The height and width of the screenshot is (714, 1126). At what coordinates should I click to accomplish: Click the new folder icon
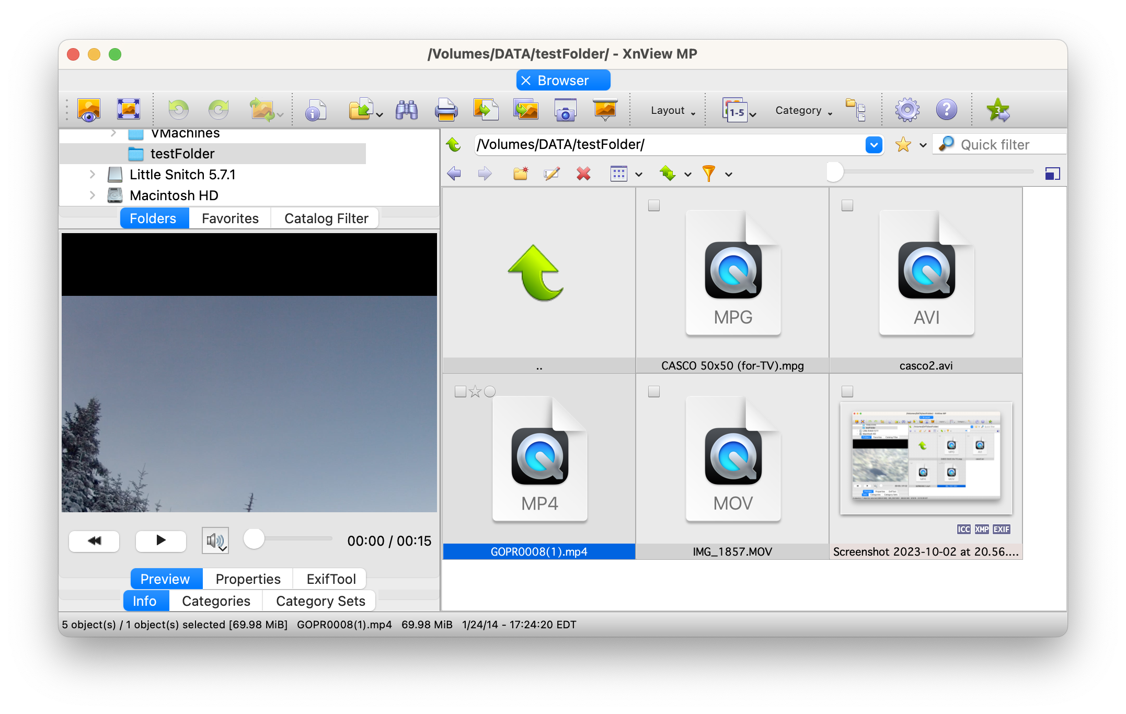coord(521,174)
